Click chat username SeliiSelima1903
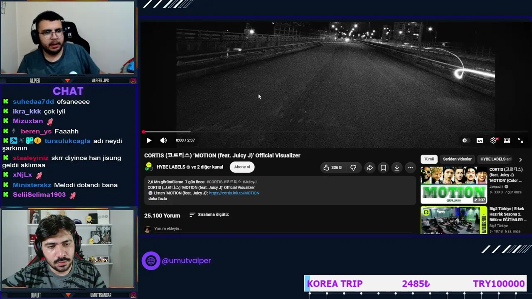532x299 pixels. (39, 194)
